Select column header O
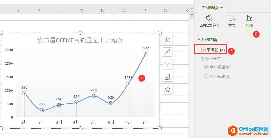The width and height of the screenshot is (271, 138). point(123,11)
